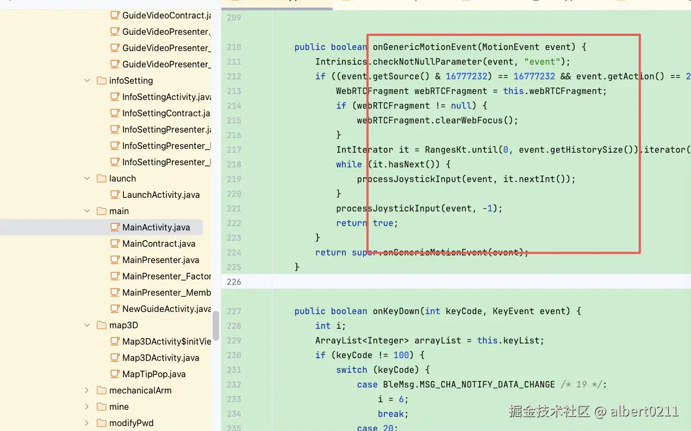691x431 pixels.
Task: Click the onGenericMotionEvent method name
Action: pyautogui.click(x=426, y=47)
